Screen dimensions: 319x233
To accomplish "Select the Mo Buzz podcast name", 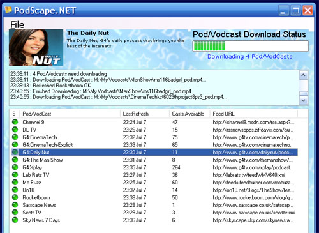I will click(32, 183).
